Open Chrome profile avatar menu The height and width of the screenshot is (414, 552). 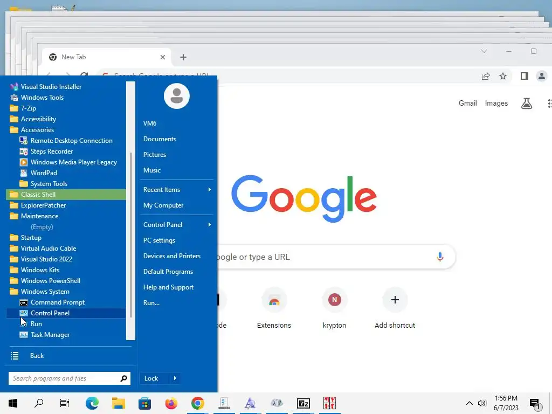click(x=542, y=76)
